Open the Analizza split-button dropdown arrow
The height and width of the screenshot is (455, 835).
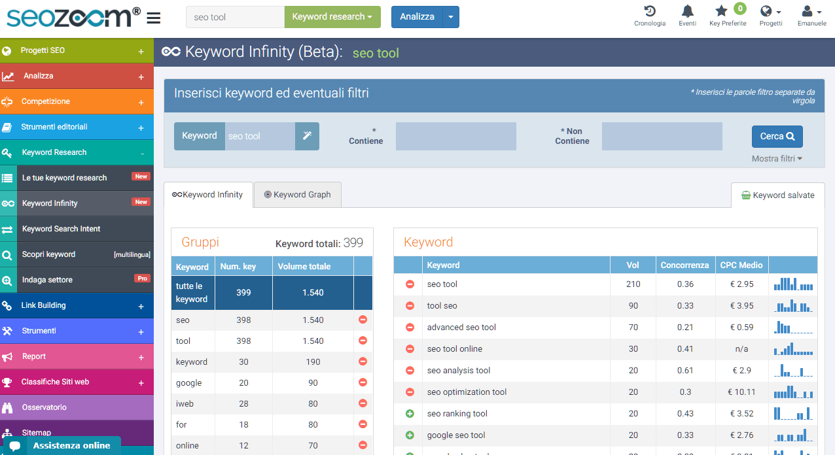(451, 17)
